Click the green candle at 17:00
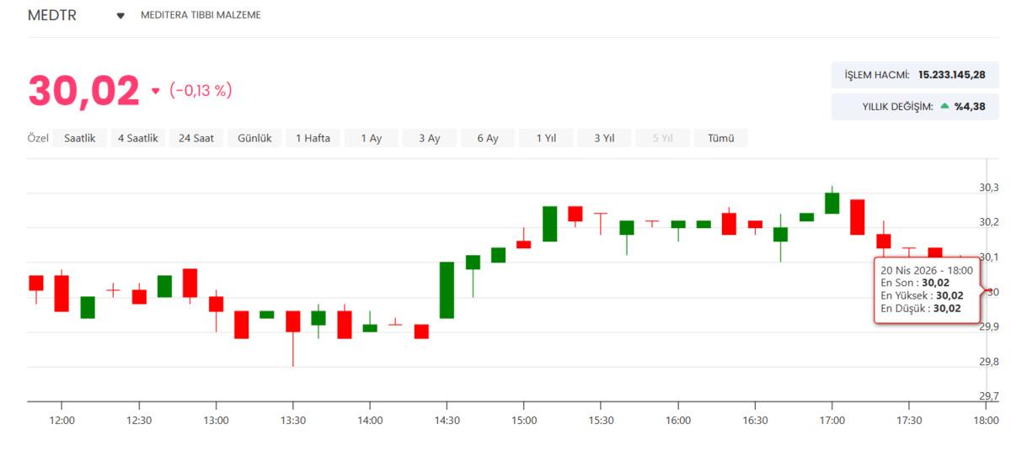1011x451 pixels. [832, 203]
